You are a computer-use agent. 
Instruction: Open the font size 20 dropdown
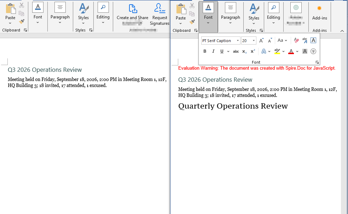pos(254,41)
